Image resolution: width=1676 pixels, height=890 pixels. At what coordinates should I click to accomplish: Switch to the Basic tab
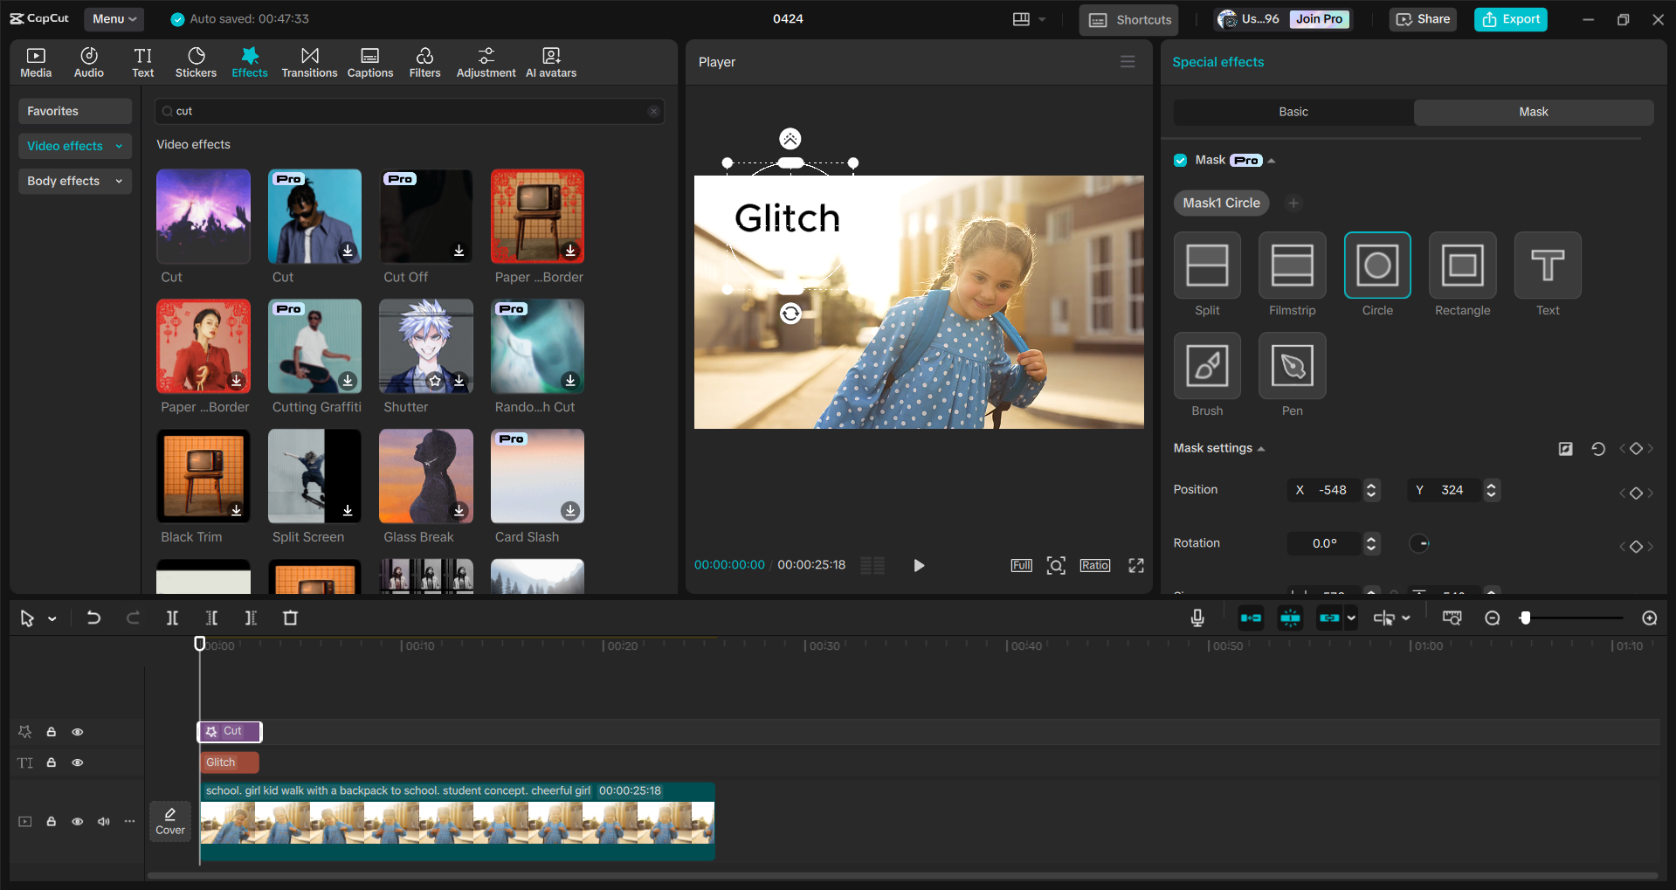[x=1293, y=112]
